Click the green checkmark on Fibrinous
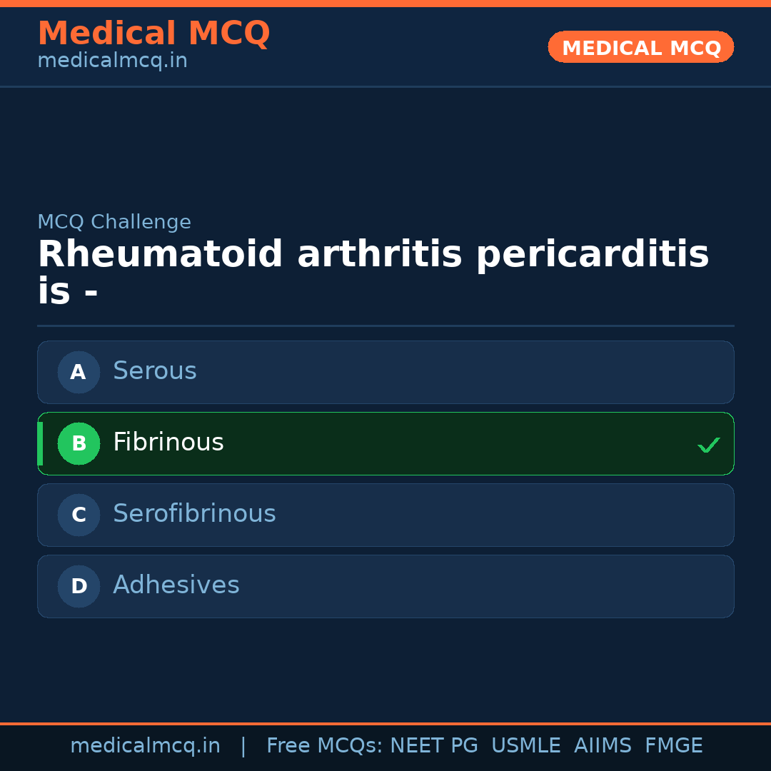The height and width of the screenshot is (771, 771). (x=708, y=445)
